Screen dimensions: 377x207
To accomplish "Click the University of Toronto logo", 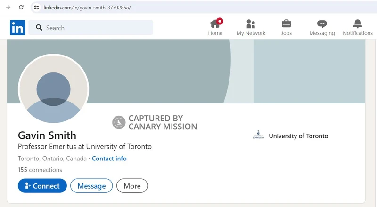I will [x=258, y=135].
